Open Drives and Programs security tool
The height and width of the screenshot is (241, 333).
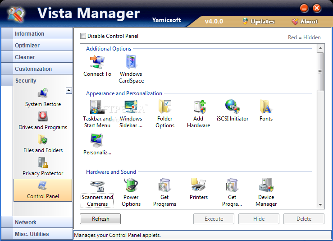coord(43,120)
